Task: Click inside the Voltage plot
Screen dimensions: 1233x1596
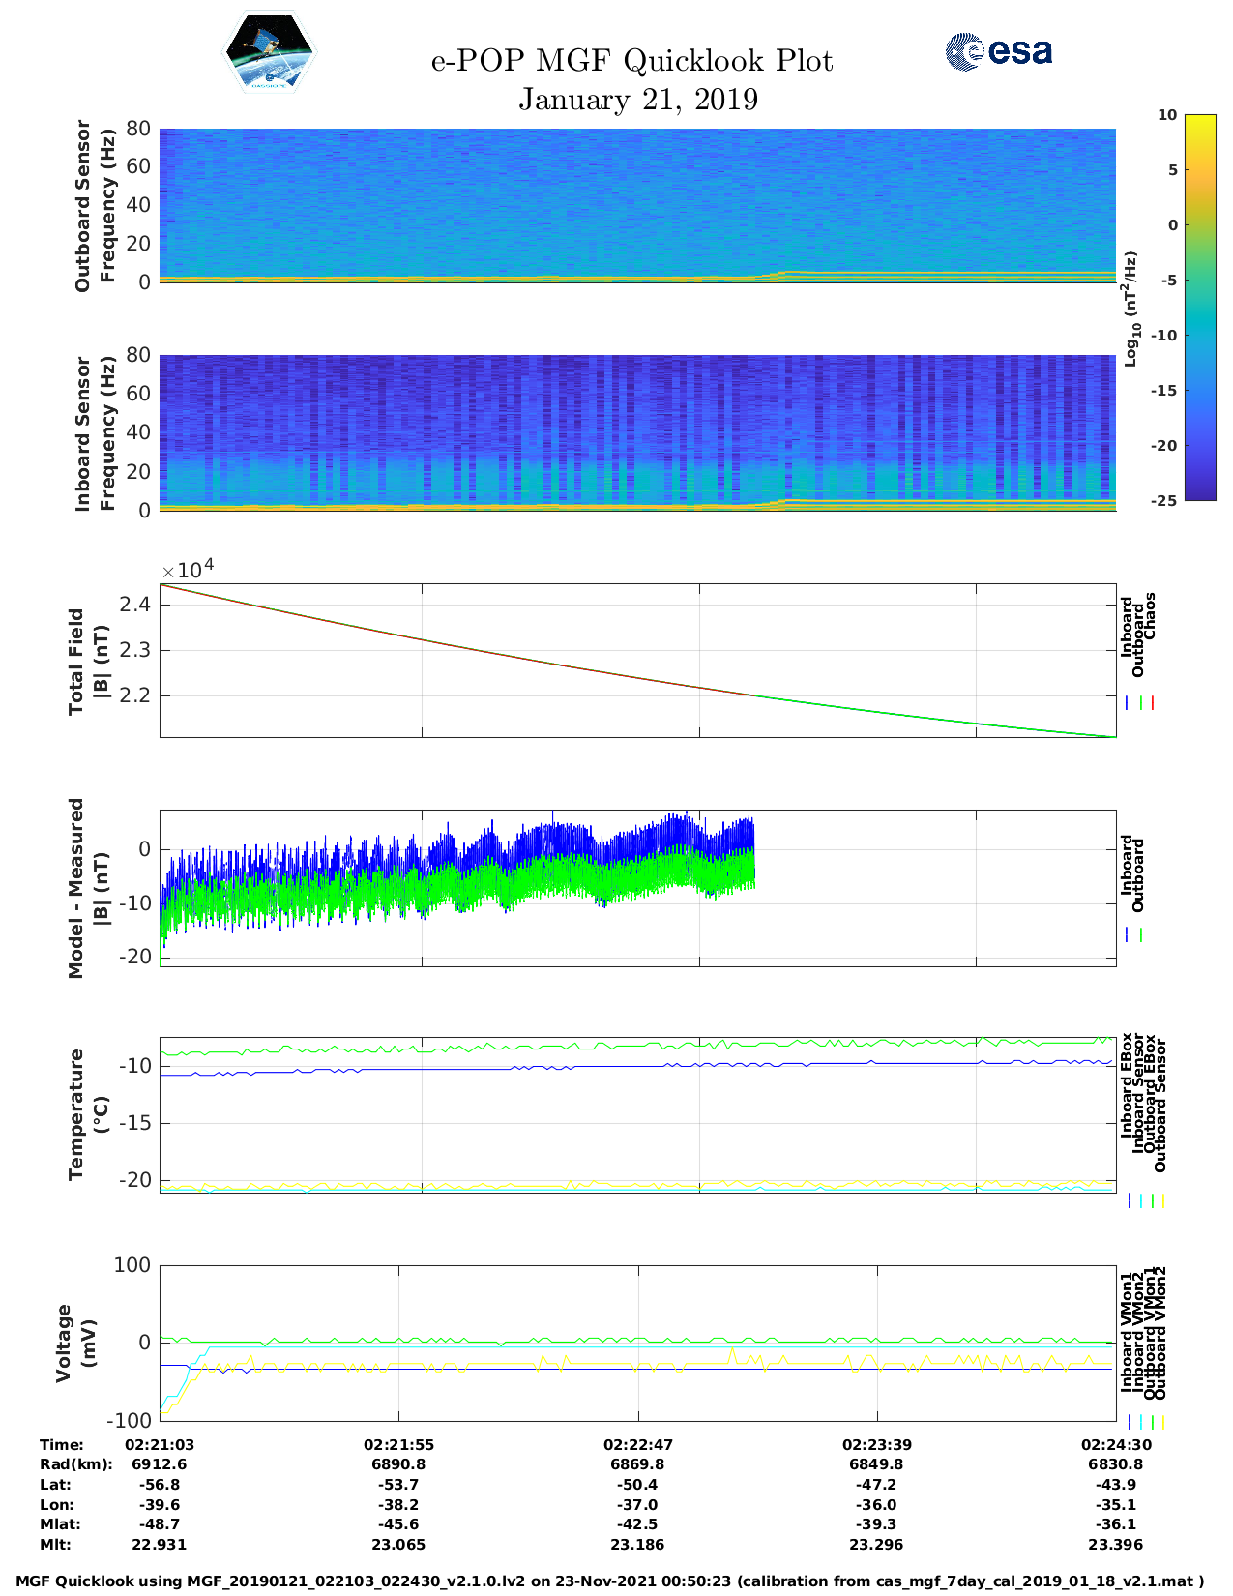Action: (x=637, y=1343)
